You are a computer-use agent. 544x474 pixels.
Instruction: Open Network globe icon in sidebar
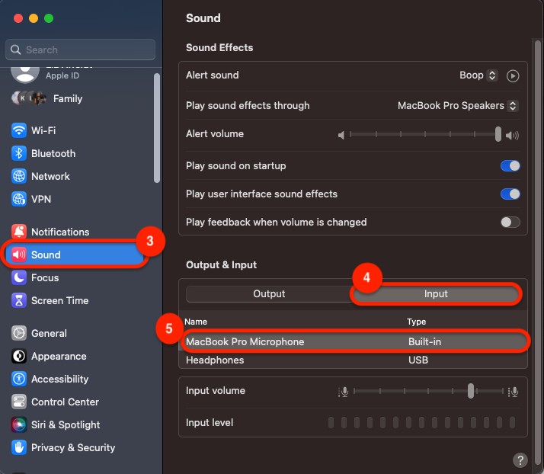pyautogui.click(x=19, y=176)
